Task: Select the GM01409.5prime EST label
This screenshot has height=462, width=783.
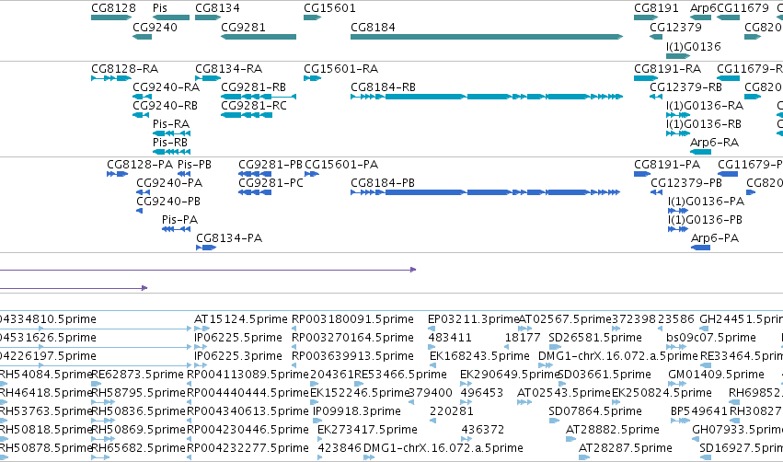Action: point(716,375)
